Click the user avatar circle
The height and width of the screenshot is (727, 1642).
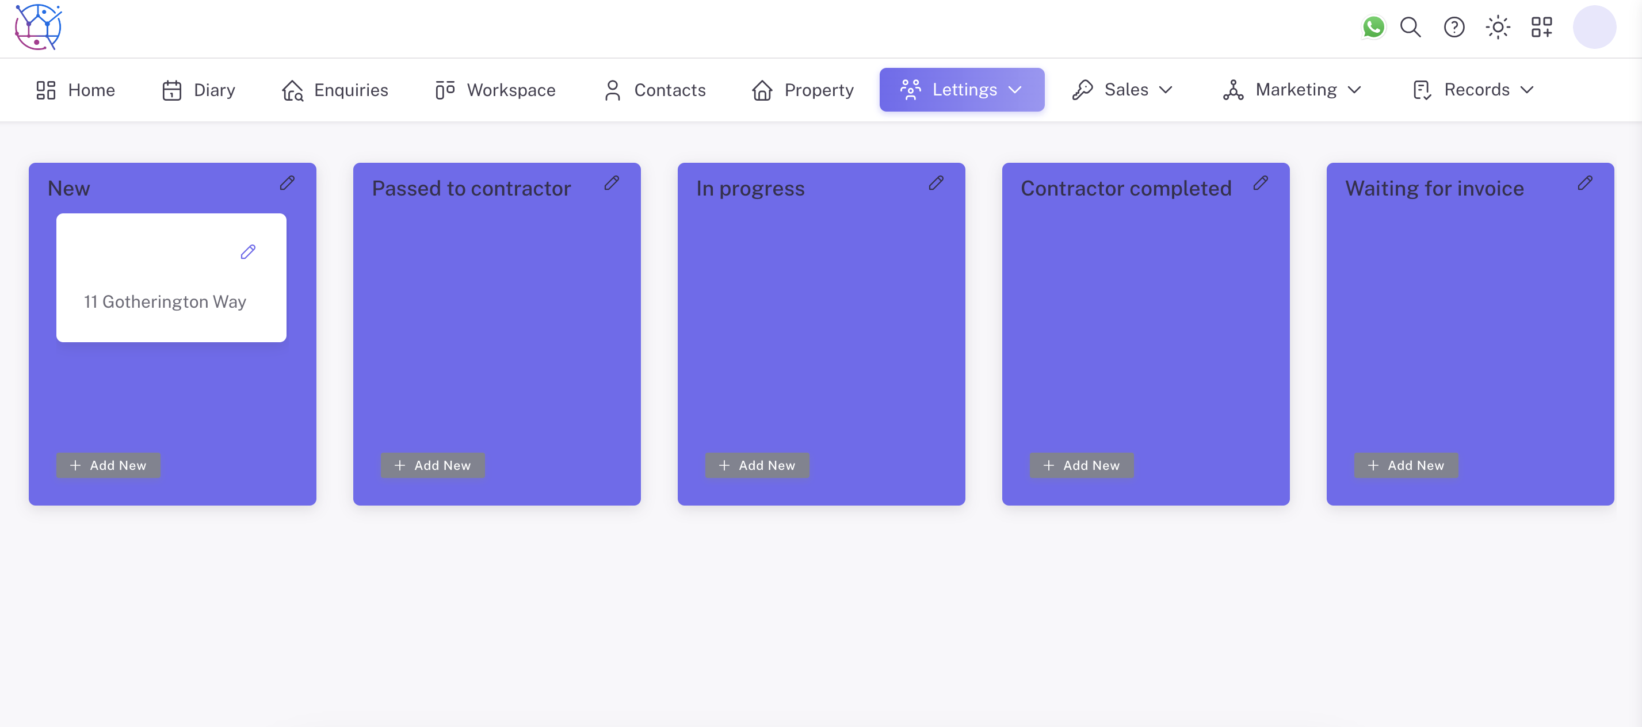pos(1594,28)
